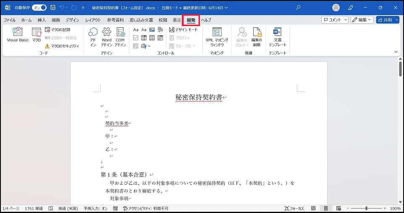Open COM アドイン dialog
The height and width of the screenshot is (213, 404).
point(120,37)
